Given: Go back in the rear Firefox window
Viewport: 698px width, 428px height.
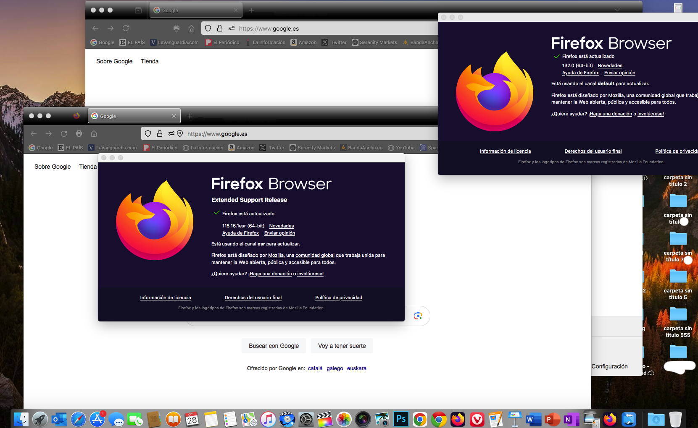Looking at the screenshot, I should 95,28.
